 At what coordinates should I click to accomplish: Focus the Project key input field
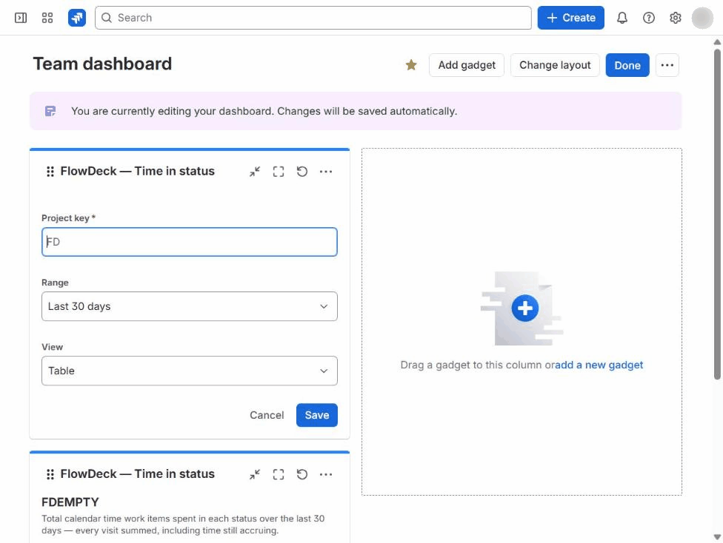pos(189,242)
